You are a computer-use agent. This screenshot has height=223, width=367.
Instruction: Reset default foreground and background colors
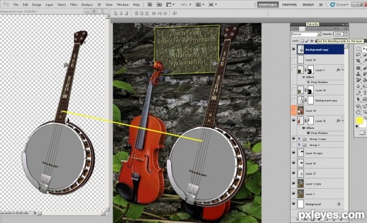357,126
